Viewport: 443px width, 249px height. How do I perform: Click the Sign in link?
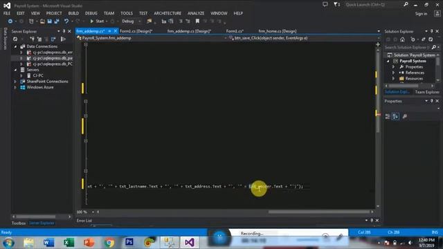tap(421, 14)
